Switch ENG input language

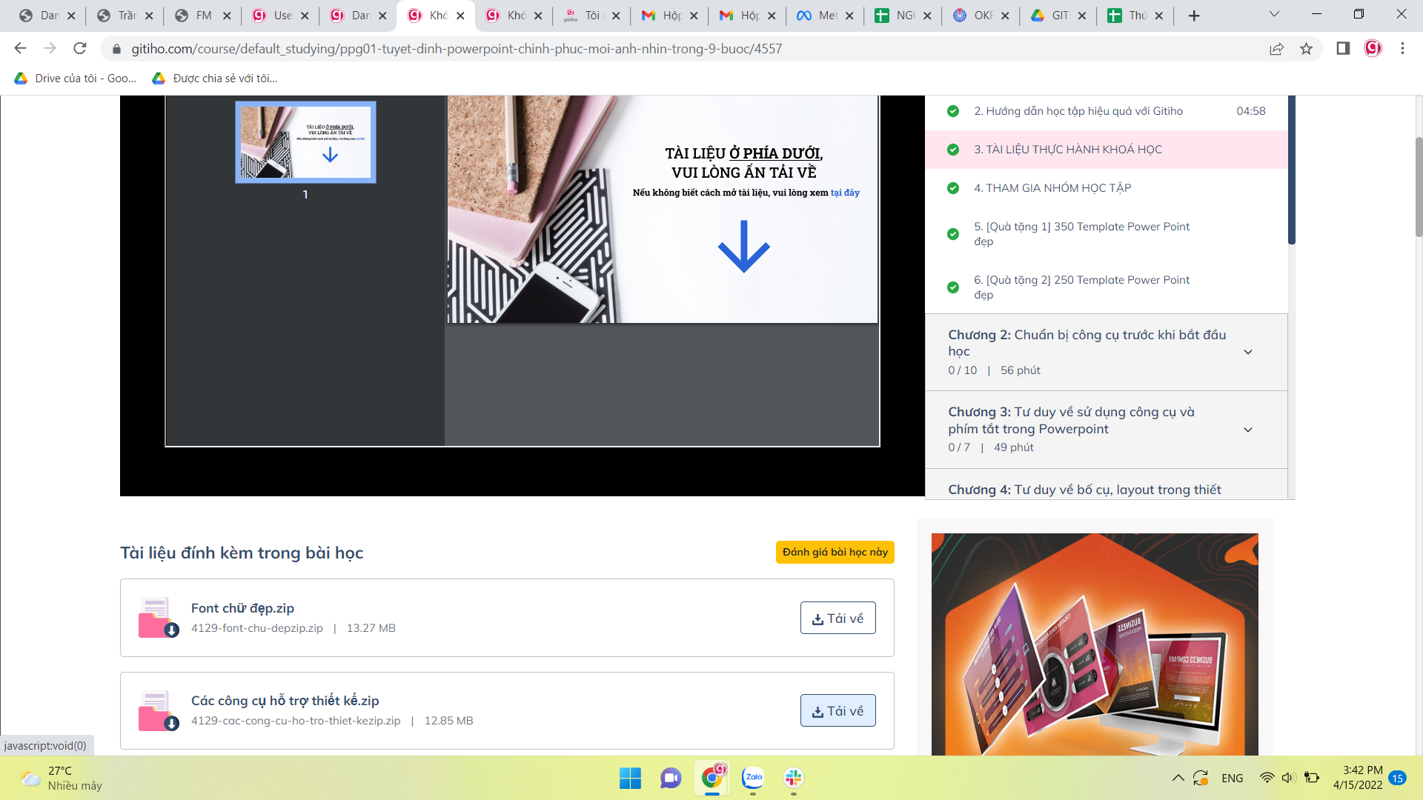tap(1233, 778)
